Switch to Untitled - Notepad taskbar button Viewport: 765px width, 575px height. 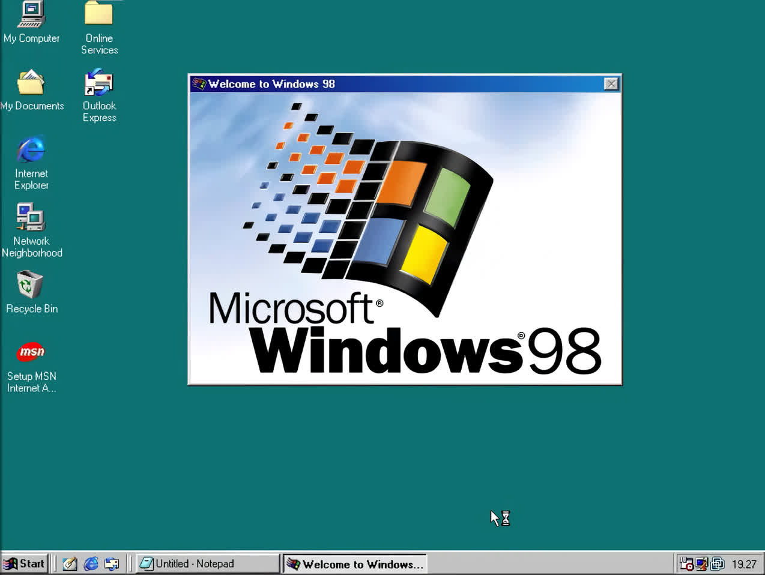pyautogui.click(x=208, y=564)
